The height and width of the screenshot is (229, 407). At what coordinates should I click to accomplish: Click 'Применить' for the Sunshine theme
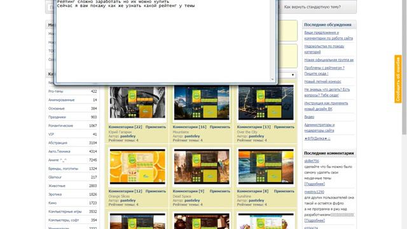[x=284, y=191]
